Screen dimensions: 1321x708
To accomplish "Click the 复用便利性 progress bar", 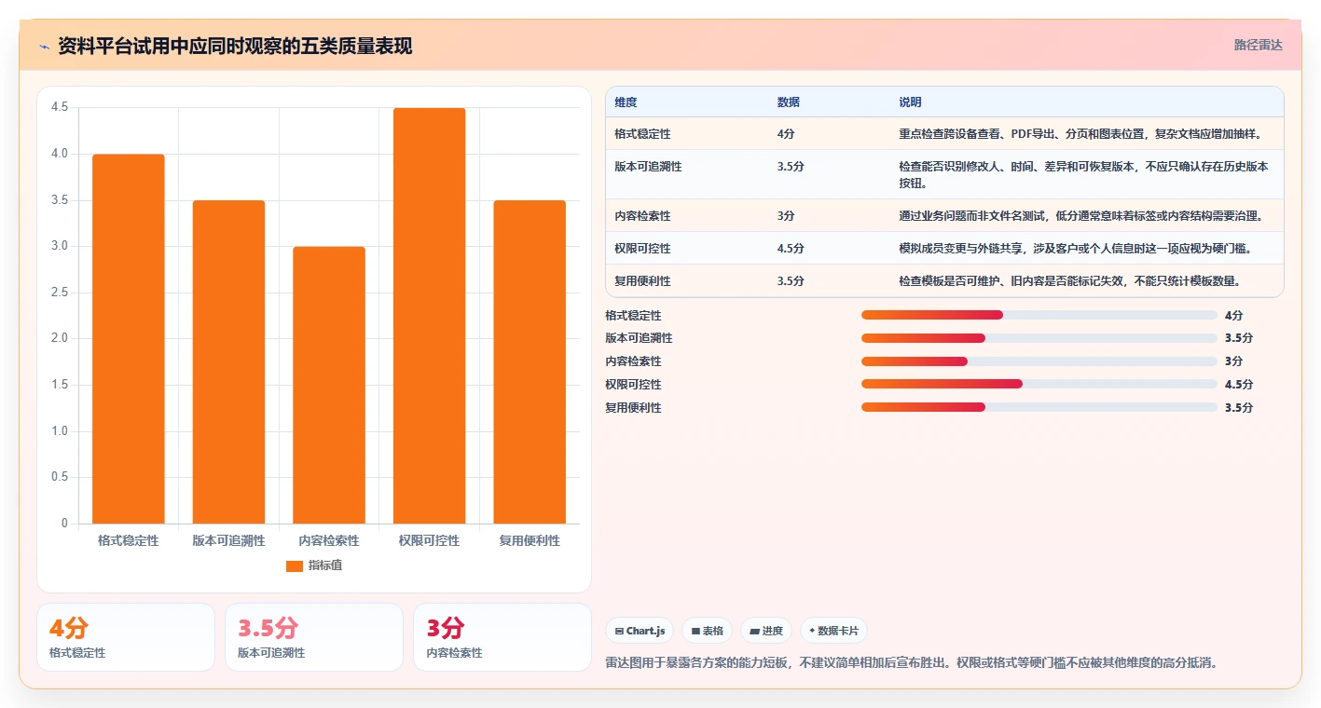I will [1039, 407].
